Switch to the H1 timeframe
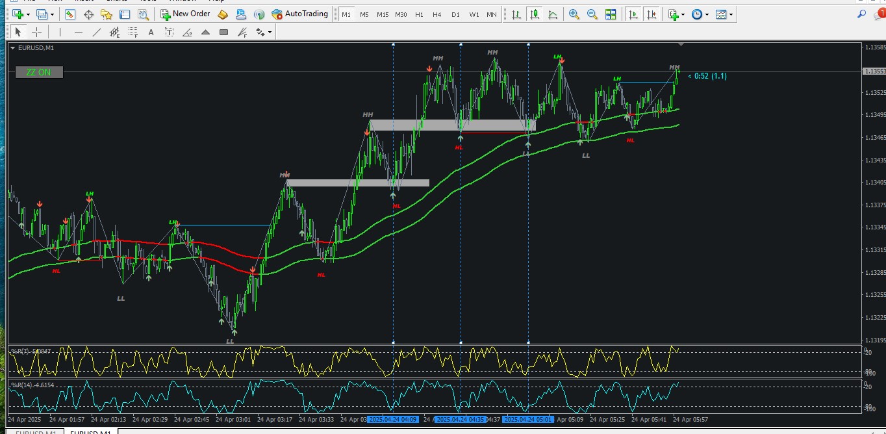 (419, 14)
